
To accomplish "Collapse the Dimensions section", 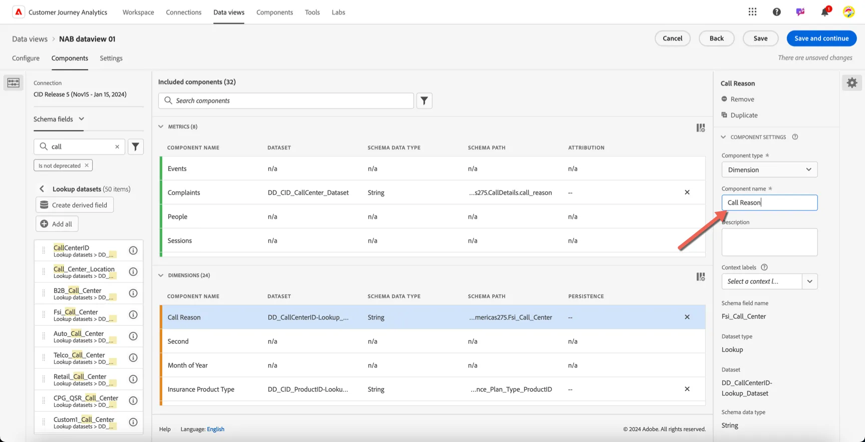I will (161, 275).
